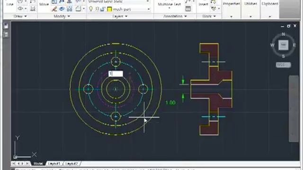
Task: Open the mech part layer dropdown
Action: [149, 9]
